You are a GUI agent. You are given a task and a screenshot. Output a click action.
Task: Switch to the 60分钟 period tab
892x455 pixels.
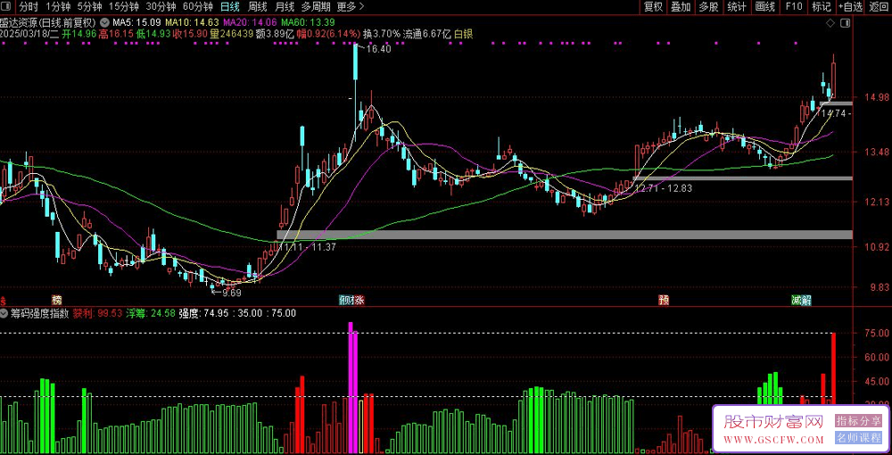tap(198, 7)
